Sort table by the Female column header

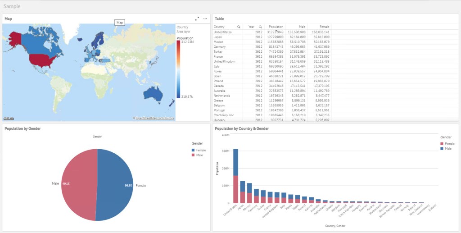point(324,27)
